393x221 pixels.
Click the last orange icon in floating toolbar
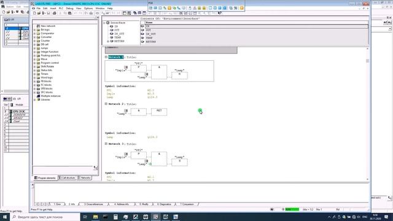pos(241,8)
